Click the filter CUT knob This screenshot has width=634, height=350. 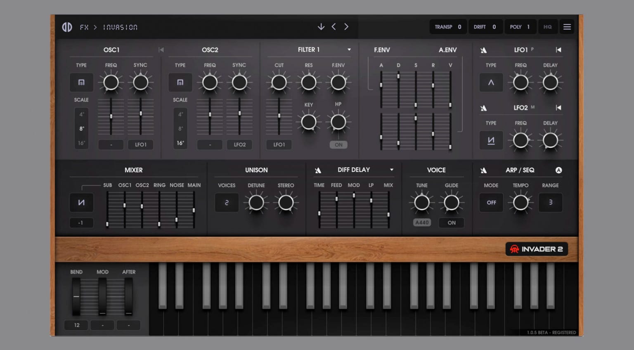(279, 83)
